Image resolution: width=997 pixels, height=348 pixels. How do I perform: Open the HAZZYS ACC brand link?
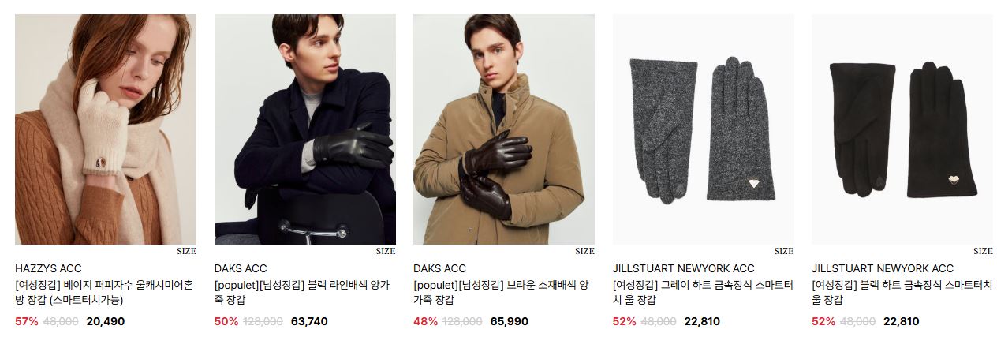[x=48, y=268]
